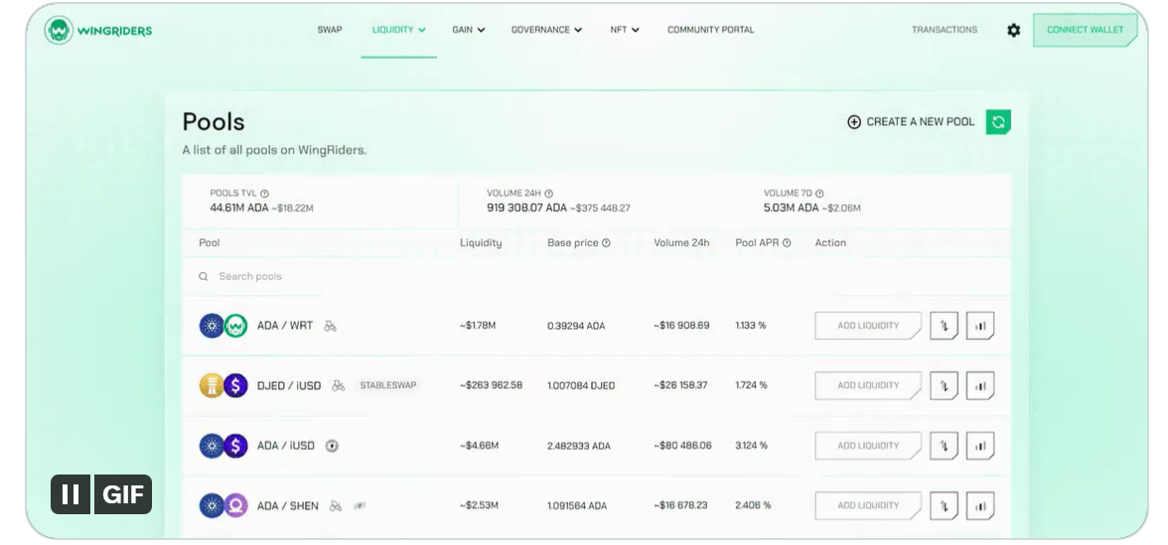Add liquidity to ADA / WRT pool
This screenshot has width=1168, height=545.
(x=868, y=326)
